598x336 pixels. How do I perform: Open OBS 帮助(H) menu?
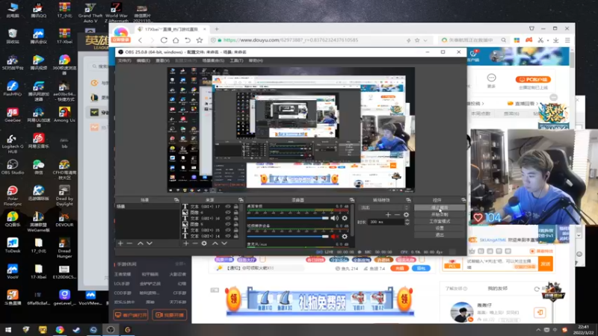pos(256,60)
